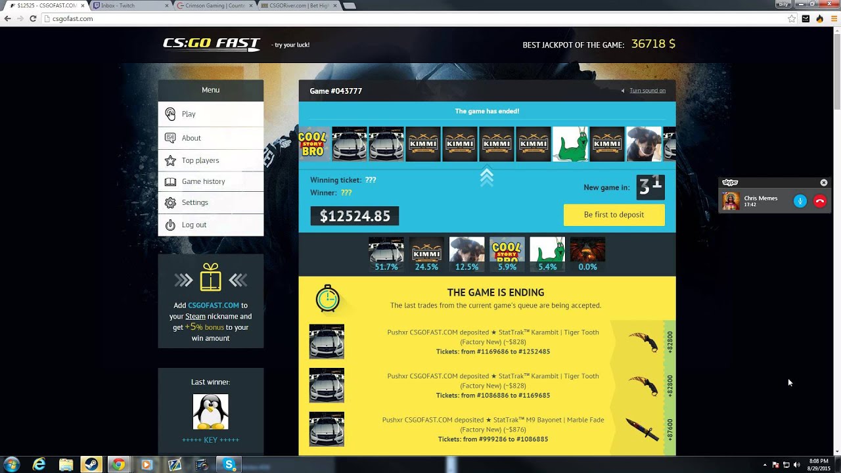
Task: Switch to the Inbox - Twitch tab
Action: coord(129,5)
